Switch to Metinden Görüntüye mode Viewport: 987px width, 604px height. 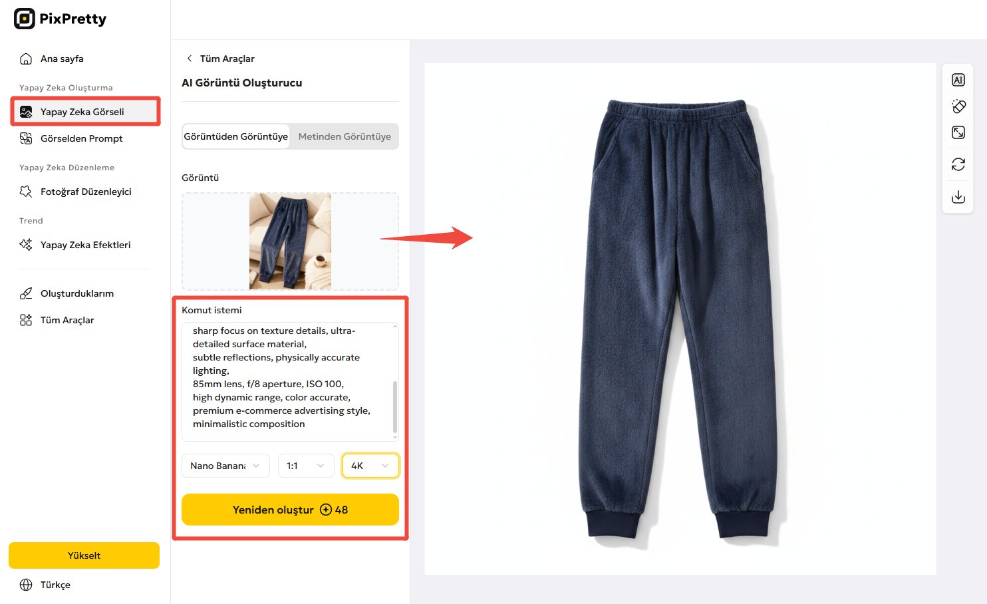345,136
